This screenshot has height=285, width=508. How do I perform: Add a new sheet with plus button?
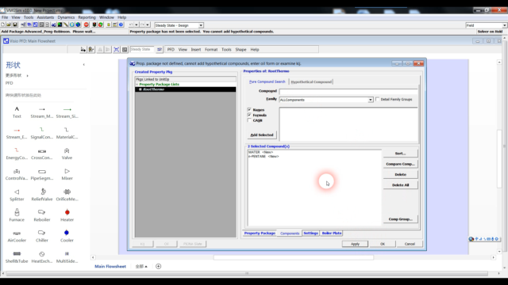(159, 266)
